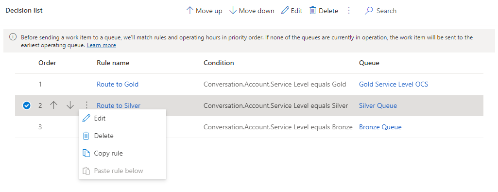Click Move down in the toolbar

tap(252, 11)
